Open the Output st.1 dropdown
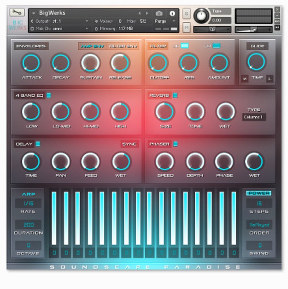 (59, 21)
